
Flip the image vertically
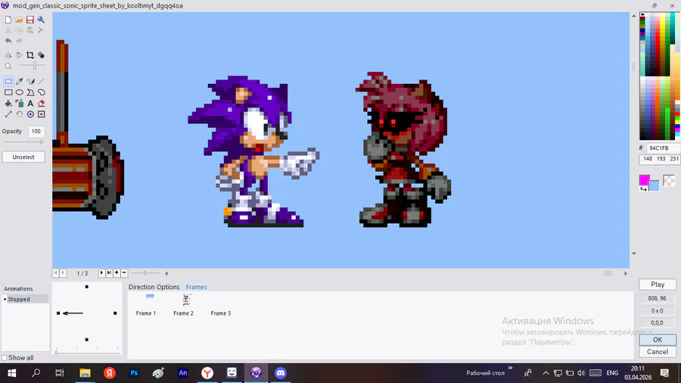click(x=19, y=55)
